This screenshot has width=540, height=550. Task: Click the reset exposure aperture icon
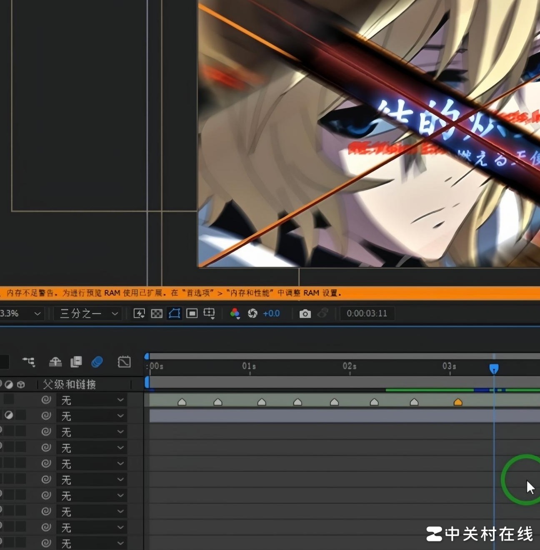252,313
